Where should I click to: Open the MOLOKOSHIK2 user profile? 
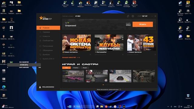(x=46, y=87)
